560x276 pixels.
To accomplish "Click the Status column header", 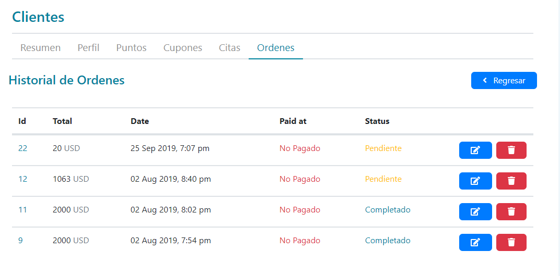I will coord(377,121).
